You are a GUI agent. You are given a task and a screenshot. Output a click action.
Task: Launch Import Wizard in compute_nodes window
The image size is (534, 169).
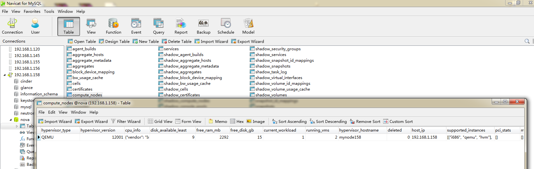55,121
